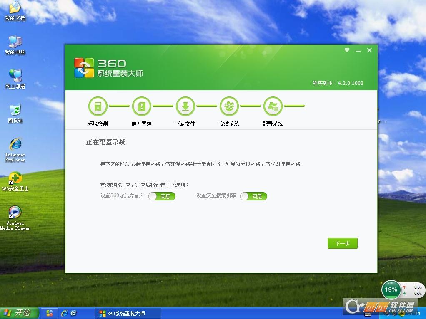Image resolution: width=426 pixels, height=319 pixels.
Task: Click the 安装系统 step label
Action: 229,124
